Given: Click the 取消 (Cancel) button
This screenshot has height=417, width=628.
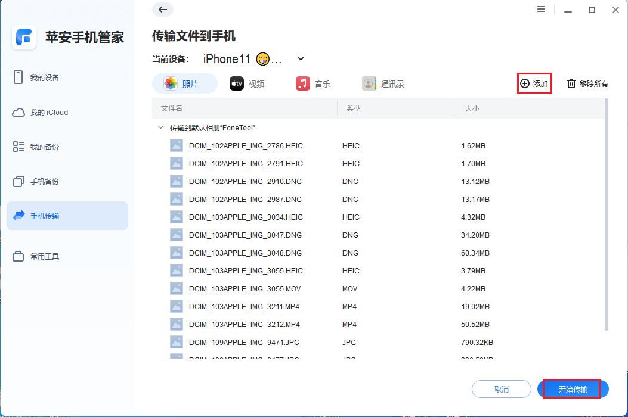Looking at the screenshot, I should point(502,389).
